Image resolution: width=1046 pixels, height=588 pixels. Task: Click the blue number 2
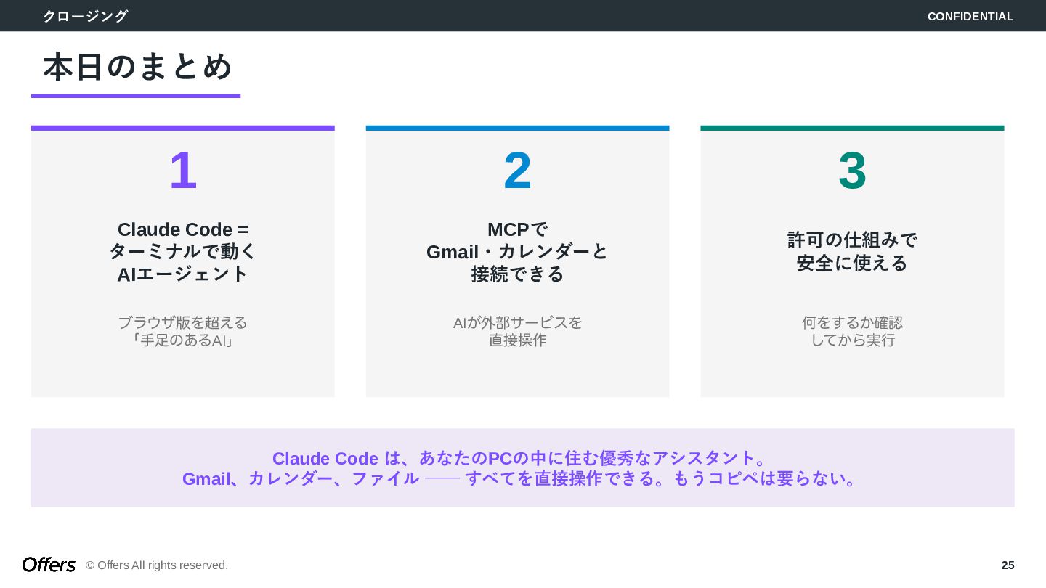click(x=517, y=171)
